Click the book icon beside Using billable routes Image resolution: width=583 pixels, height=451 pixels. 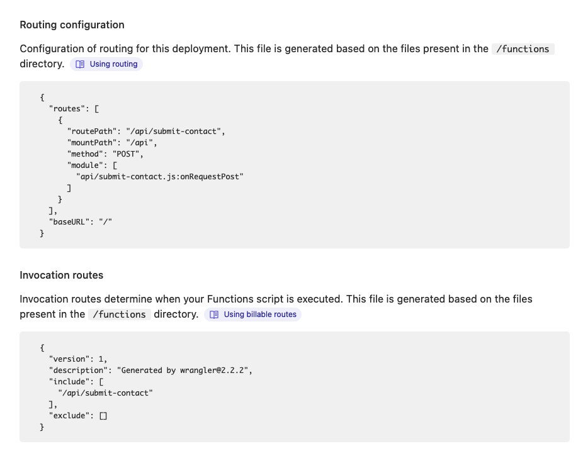(x=215, y=315)
